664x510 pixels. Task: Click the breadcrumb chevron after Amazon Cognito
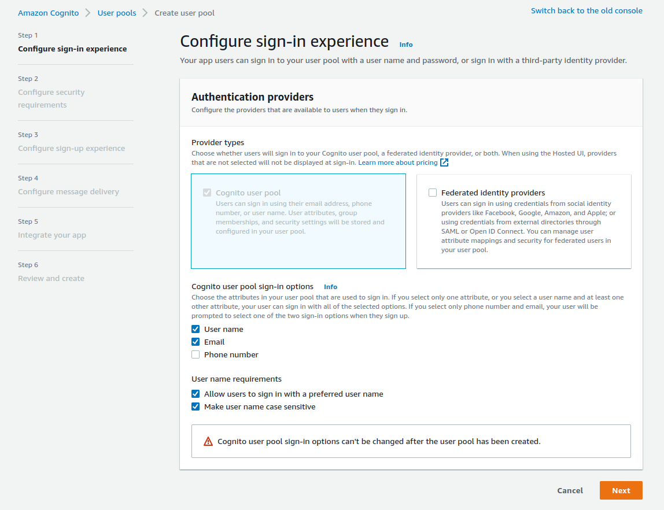[x=88, y=13]
